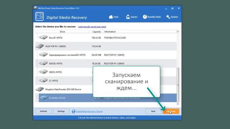Click the SSD2(E: NTFS) drive icon
This screenshot has width=230, height=129.
43,63
